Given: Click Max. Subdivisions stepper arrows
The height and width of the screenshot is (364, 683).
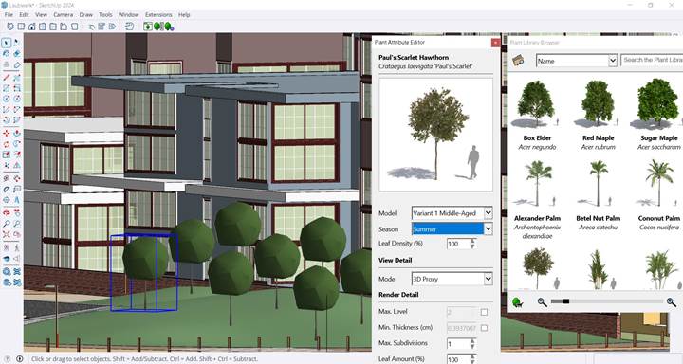Looking at the screenshot, I should pyautogui.click(x=472, y=343).
